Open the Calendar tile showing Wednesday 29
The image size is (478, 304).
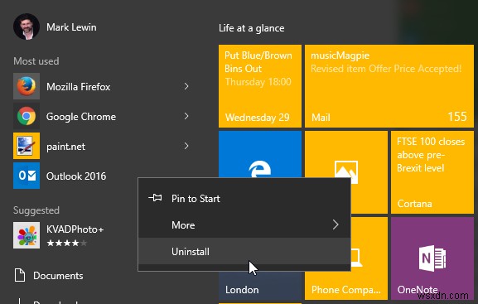(x=260, y=86)
